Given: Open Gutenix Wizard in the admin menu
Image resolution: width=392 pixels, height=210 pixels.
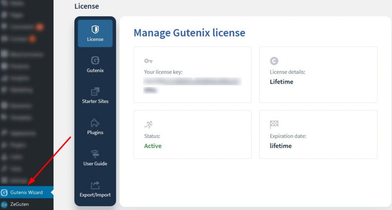Looking at the screenshot, I should pos(26,192).
